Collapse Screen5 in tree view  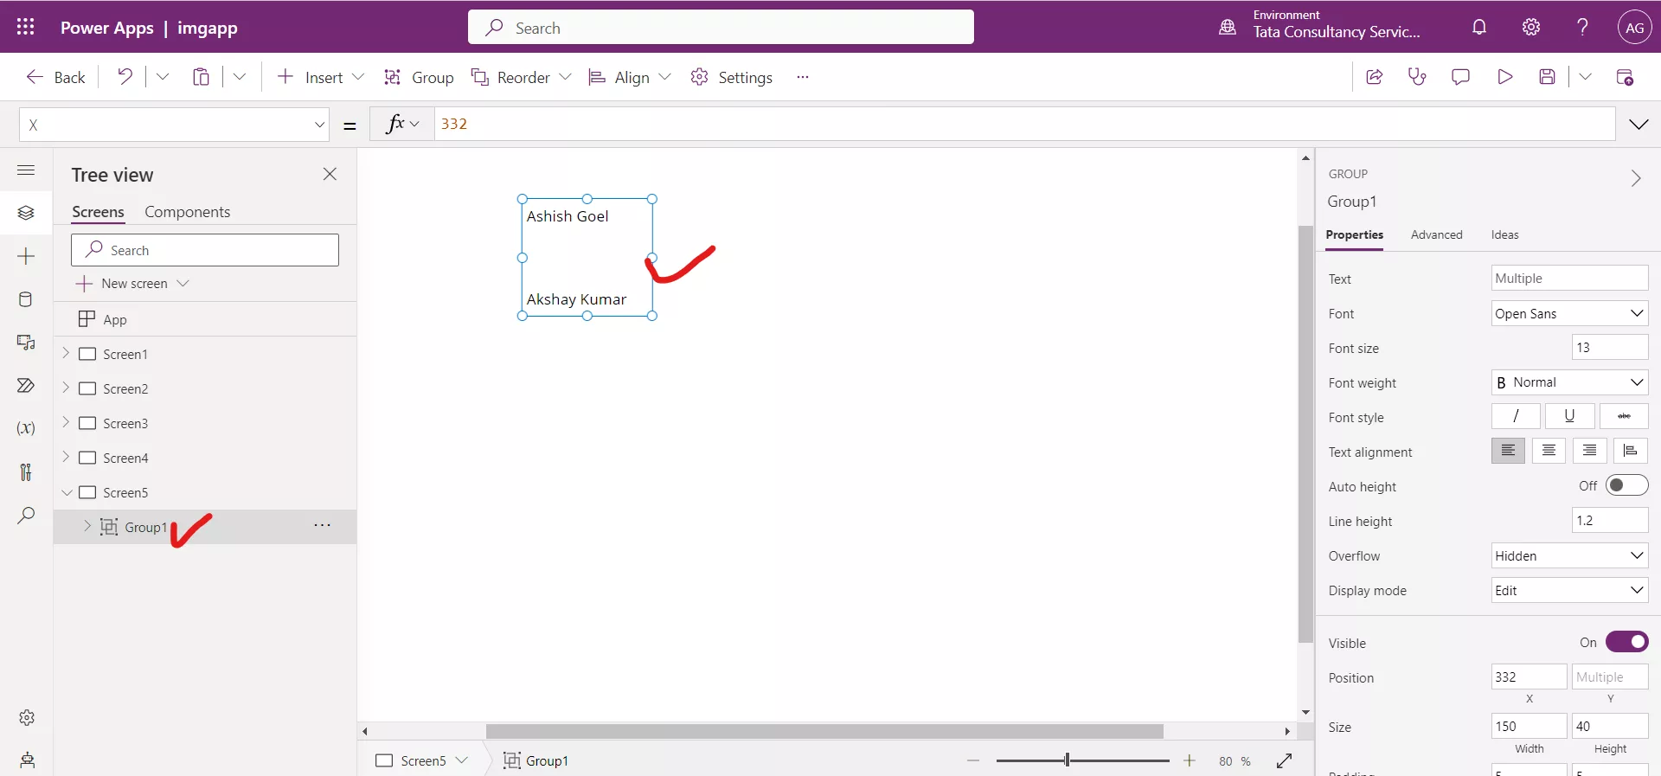(67, 492)
